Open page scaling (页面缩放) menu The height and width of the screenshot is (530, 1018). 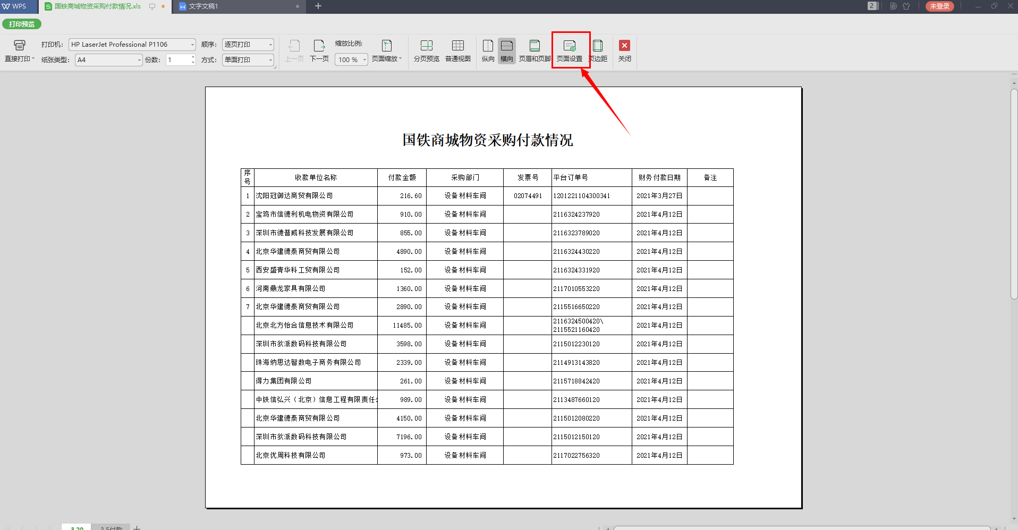coord(387,51)
